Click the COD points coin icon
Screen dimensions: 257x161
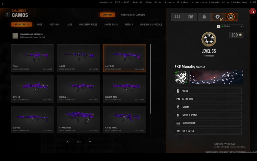pos(240,35)
